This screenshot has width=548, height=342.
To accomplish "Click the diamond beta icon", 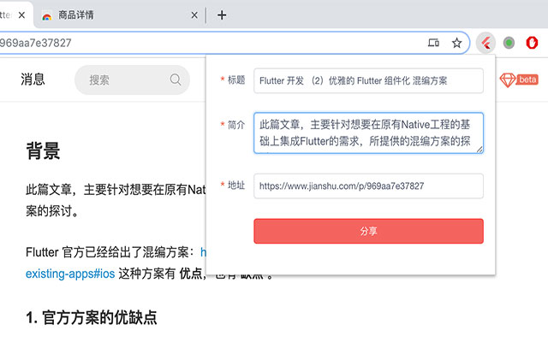I will click(x=519, y=80).
